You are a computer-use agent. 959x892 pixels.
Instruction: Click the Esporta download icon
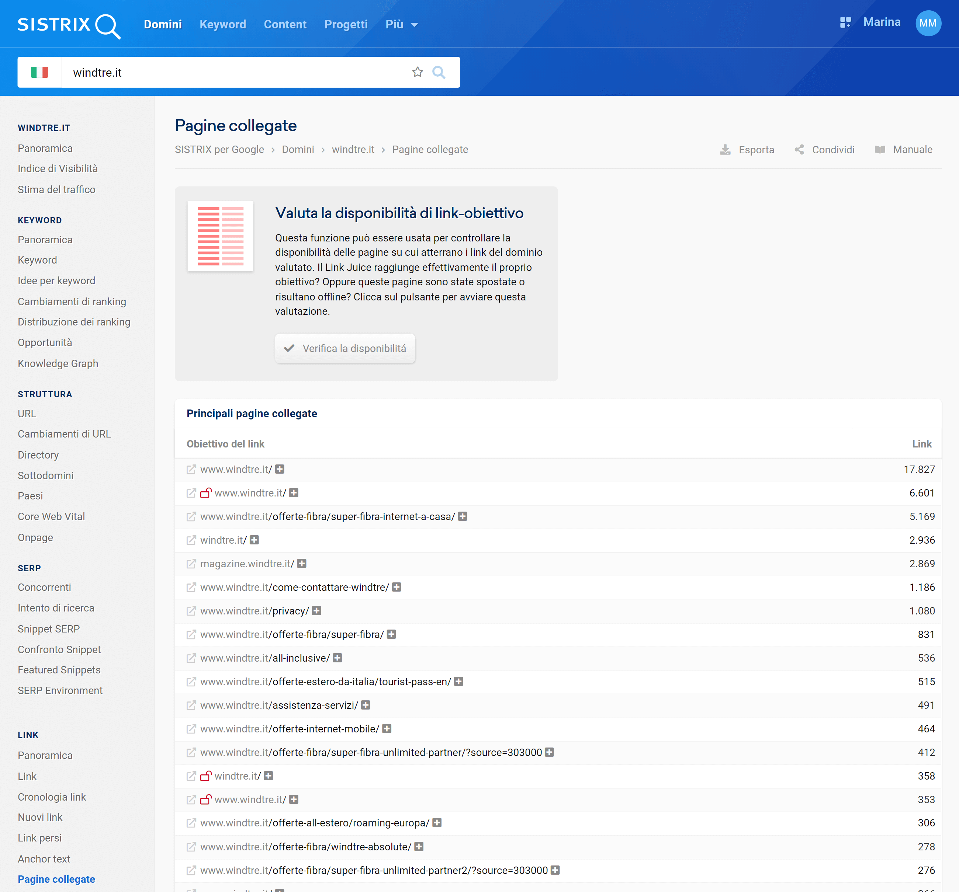coord(725,150)
